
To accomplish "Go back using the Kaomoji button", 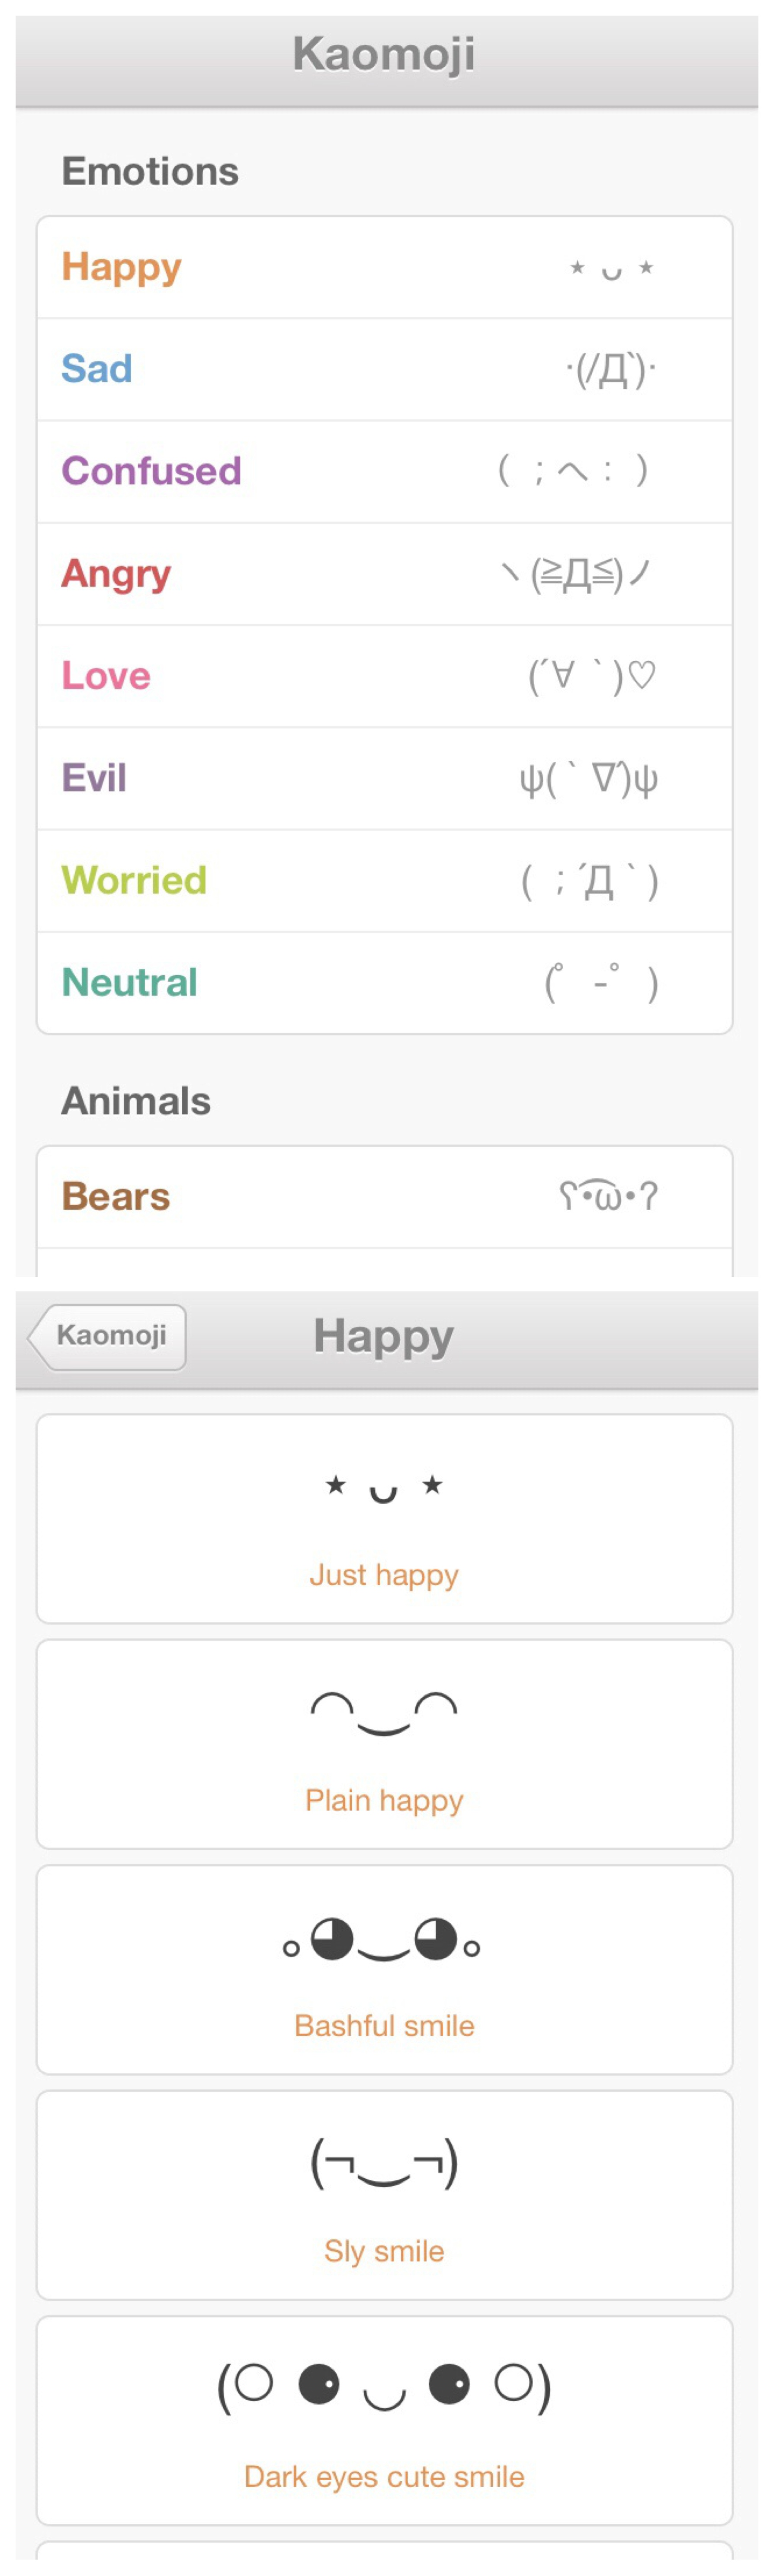I will [108, 1336].
